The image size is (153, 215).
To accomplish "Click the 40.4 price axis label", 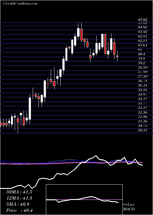I will (x=142, y=54).
